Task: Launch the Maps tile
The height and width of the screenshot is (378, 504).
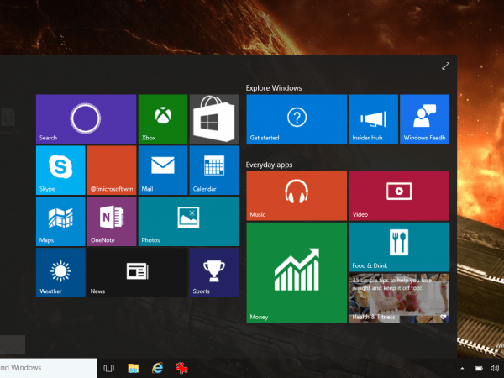Action: pos(60,222)
